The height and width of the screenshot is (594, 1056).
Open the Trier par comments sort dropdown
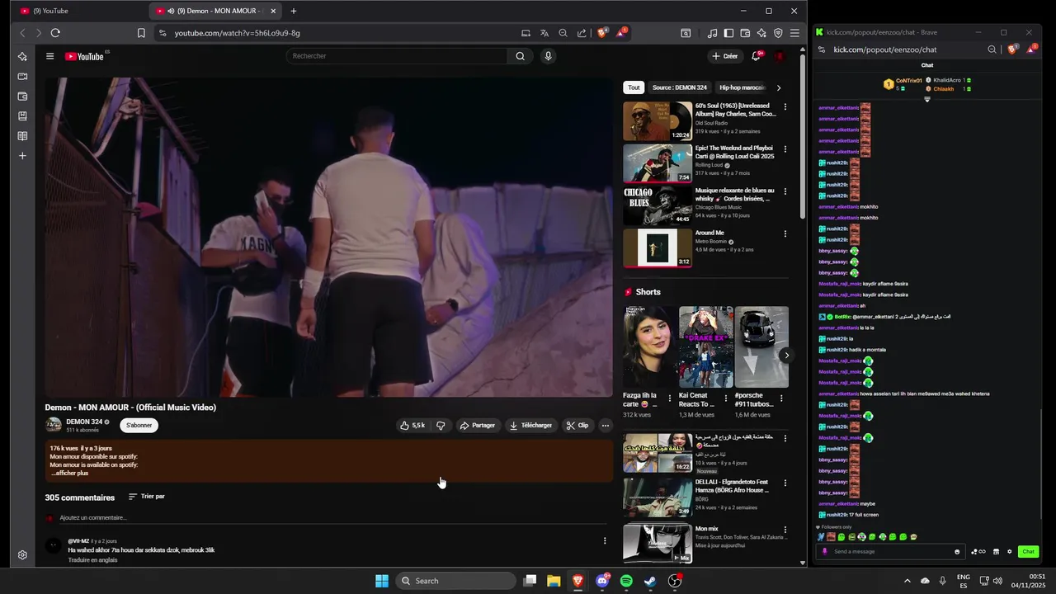(147, 497)
